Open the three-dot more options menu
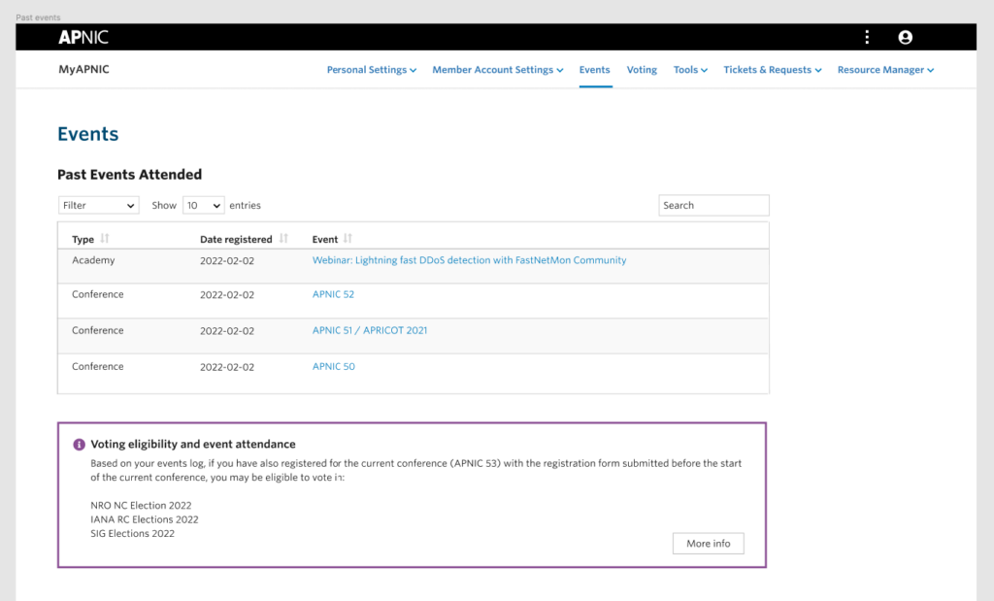This screenshot has width=994, height=601. point(867,38)
